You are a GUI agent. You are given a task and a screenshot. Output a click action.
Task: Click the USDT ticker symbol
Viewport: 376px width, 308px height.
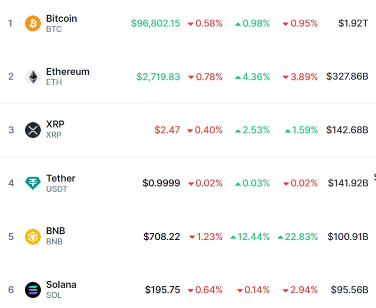(56, 189)
